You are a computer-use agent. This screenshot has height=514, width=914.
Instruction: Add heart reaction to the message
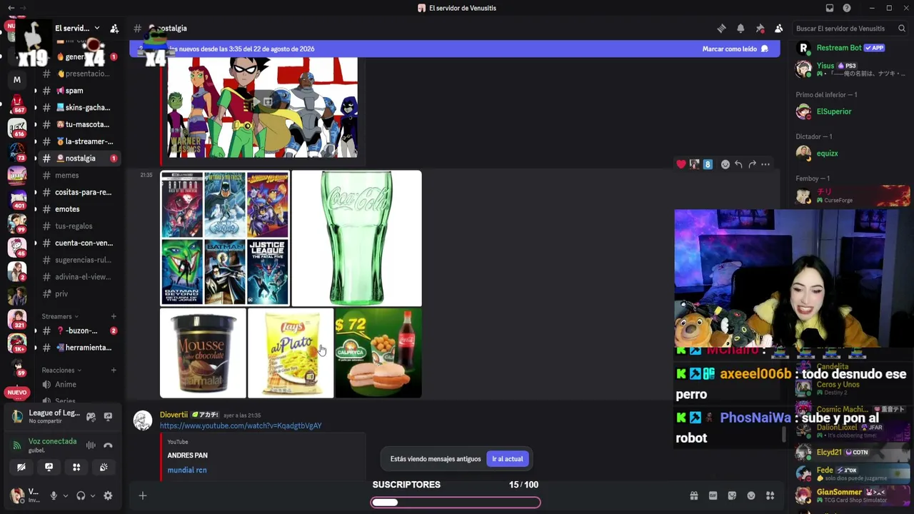(x=681, y=164)
